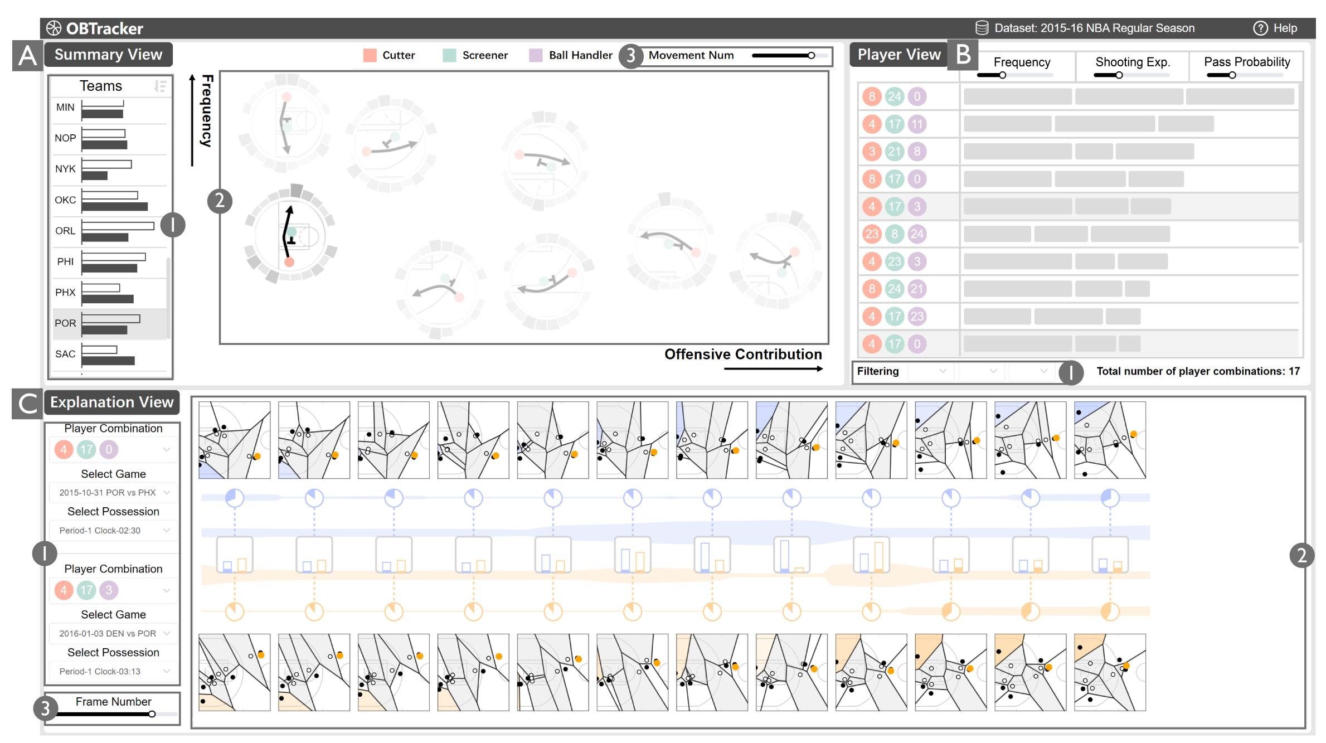Open the first Filtering dropdown
Viewport: 1326px width, 743px height.
(x=930, y=371)
